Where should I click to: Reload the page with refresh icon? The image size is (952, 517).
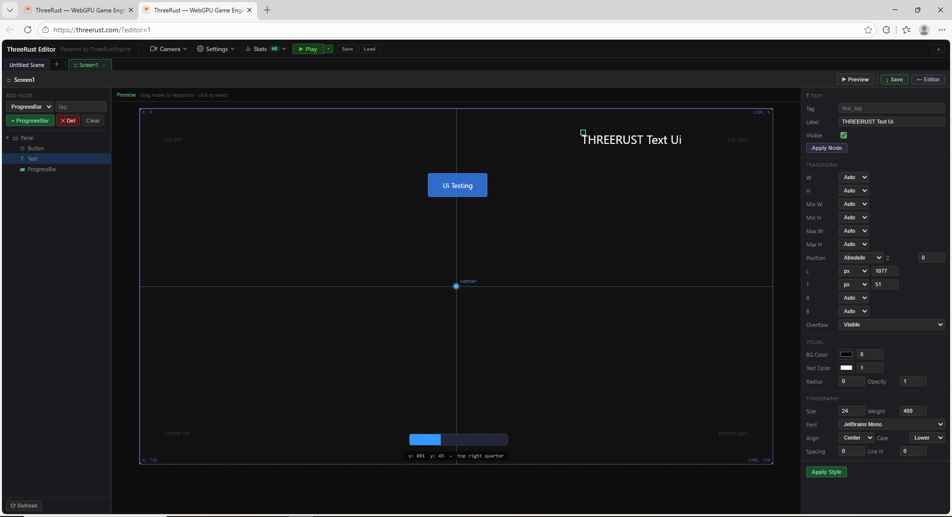click(28, 30)
